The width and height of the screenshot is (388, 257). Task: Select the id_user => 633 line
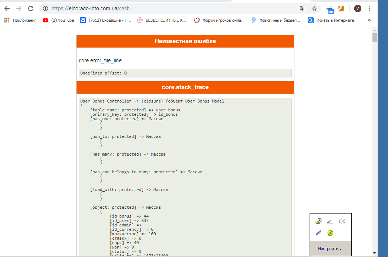click(x=129, y=221)
